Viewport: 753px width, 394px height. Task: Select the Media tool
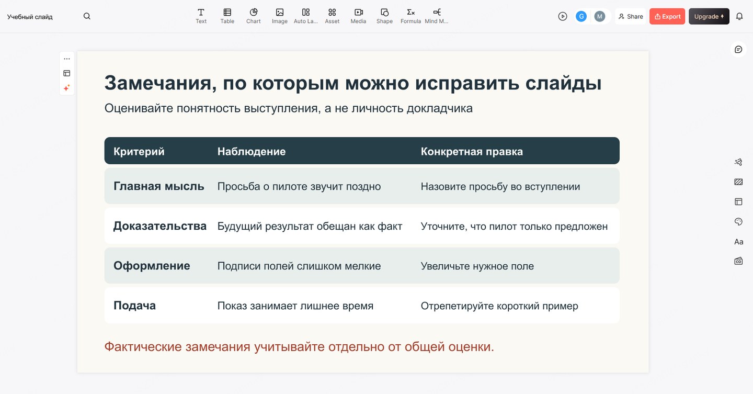click(358, 16)
